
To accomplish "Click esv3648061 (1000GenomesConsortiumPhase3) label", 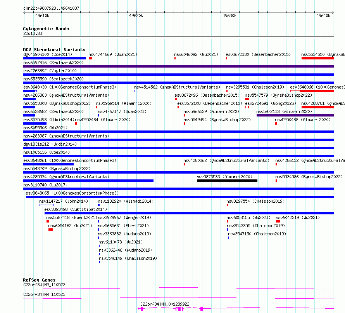I will [x=70, y=160].
